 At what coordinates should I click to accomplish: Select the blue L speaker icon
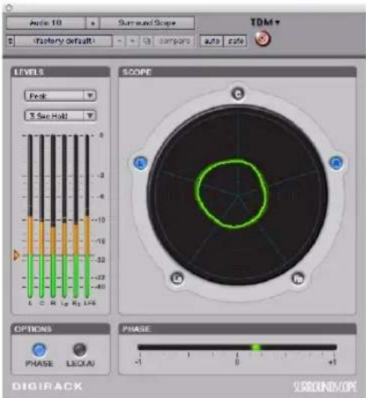141,163
